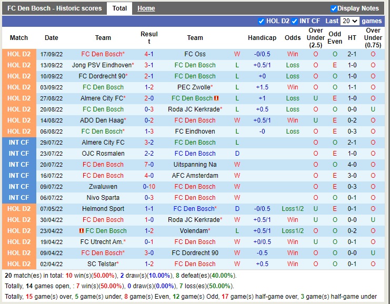Click half-time score 4-0 on 20/07/22

(352, 165)
